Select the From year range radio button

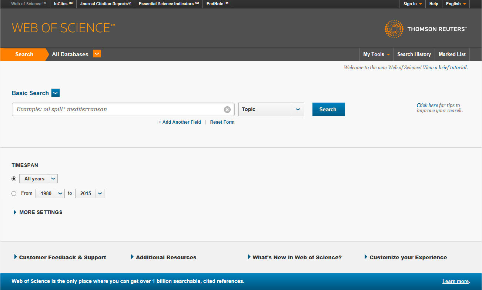coord(14,193)
